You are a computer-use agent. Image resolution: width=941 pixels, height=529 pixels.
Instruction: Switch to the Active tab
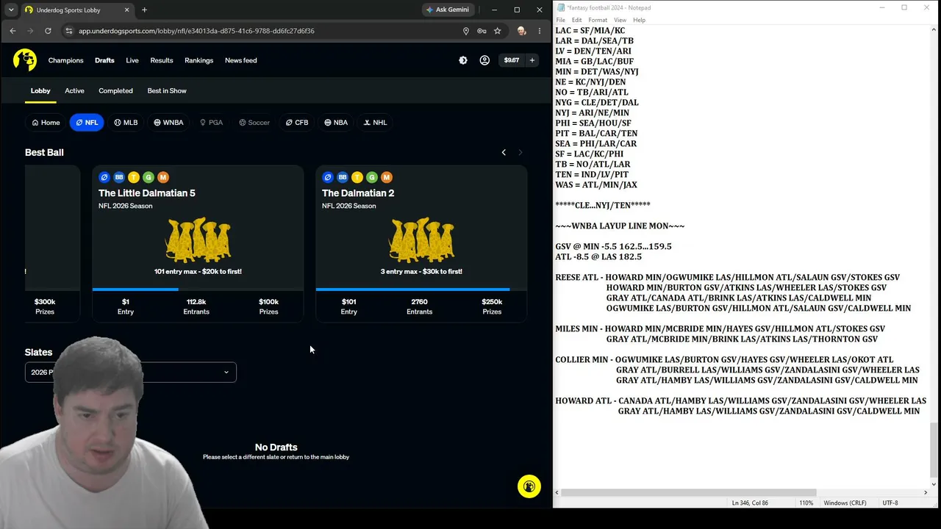point(74,91)
